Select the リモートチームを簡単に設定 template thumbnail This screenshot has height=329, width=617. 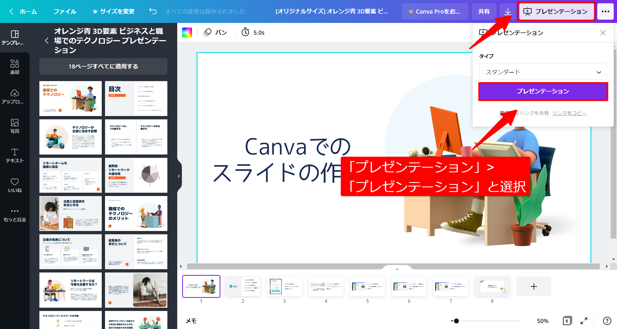click(x=71, y=175)
